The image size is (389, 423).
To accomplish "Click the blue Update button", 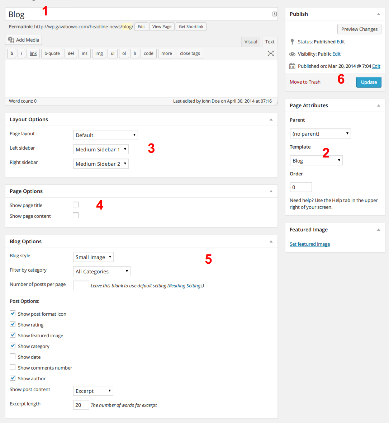I will 369,82.
